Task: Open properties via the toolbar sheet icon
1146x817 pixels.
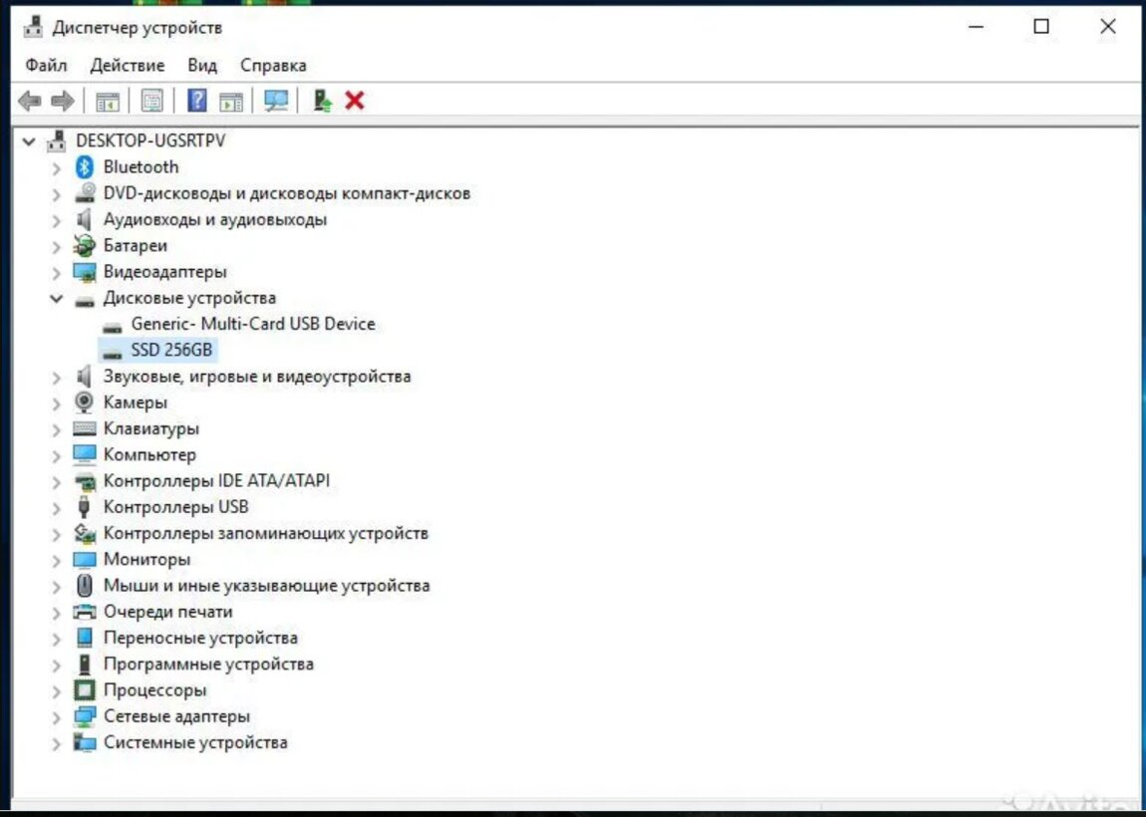Action: tap(151, 101)
